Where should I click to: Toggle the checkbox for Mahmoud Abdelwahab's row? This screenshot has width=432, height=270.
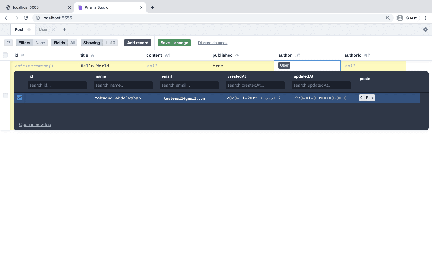(19, 97)
